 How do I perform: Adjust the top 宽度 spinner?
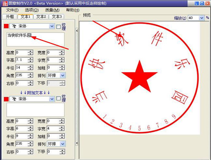[62, 53]
